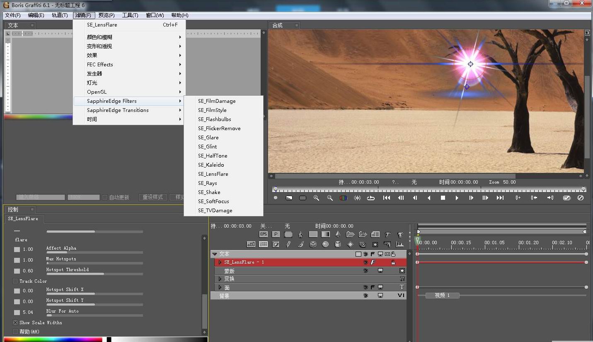Screen dimensions: 593x342
Task: Click the zoom in magnifier in preview
Action: (316, 198)
